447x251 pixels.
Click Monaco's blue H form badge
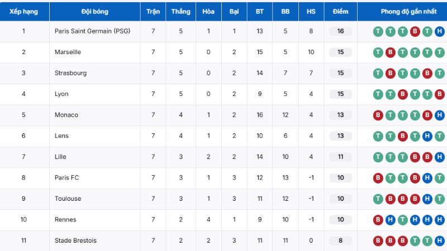(439, 115)
